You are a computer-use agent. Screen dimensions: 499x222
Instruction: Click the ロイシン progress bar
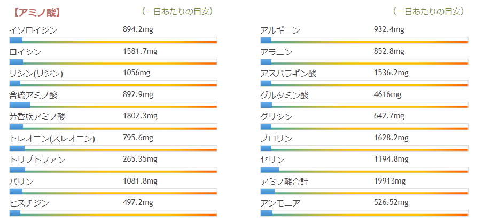(x=113, y=62)
